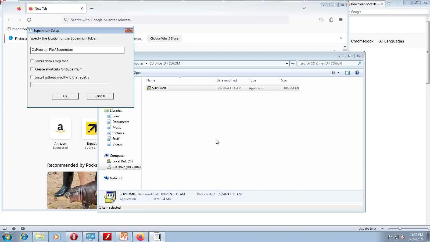
Task: Dismiss the Firefox notification bar
Action: [341, 38]
